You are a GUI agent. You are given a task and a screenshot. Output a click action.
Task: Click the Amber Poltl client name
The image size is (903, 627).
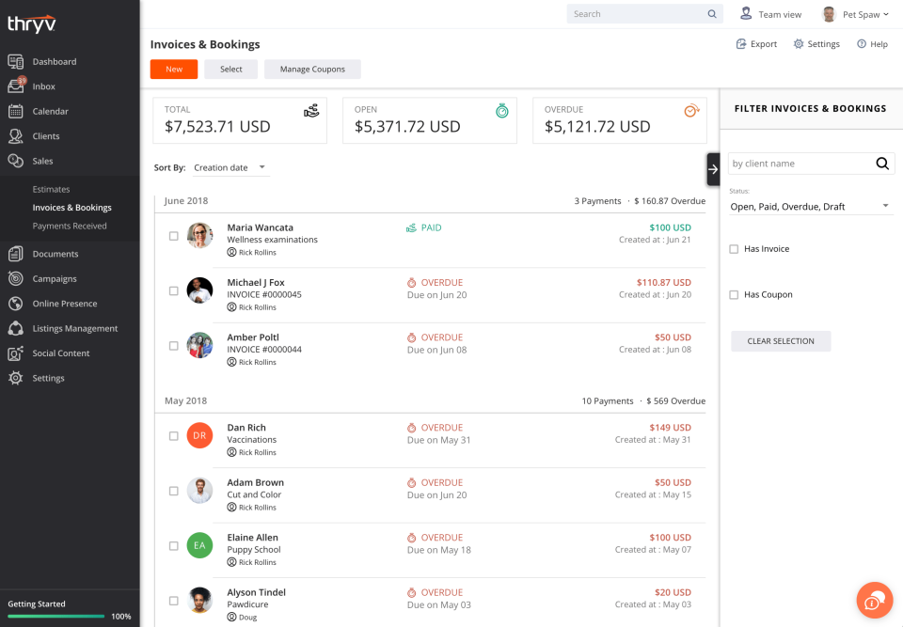point(253,337)
